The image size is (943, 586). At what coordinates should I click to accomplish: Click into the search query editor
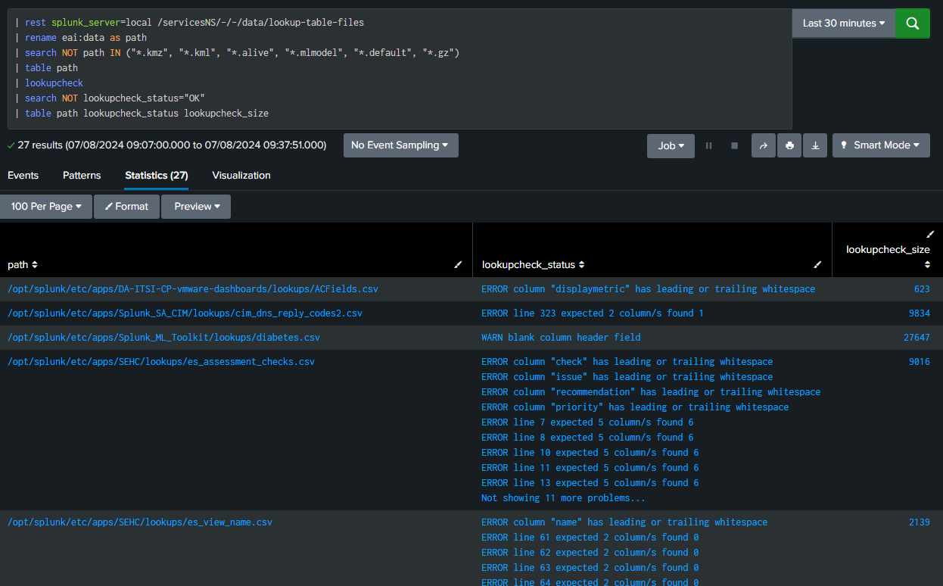[x=400, y=69]
